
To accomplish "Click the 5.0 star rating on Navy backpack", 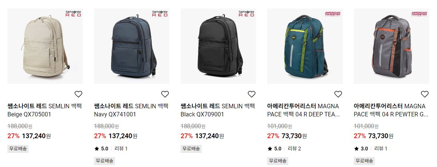I will (x=101, y=149).
